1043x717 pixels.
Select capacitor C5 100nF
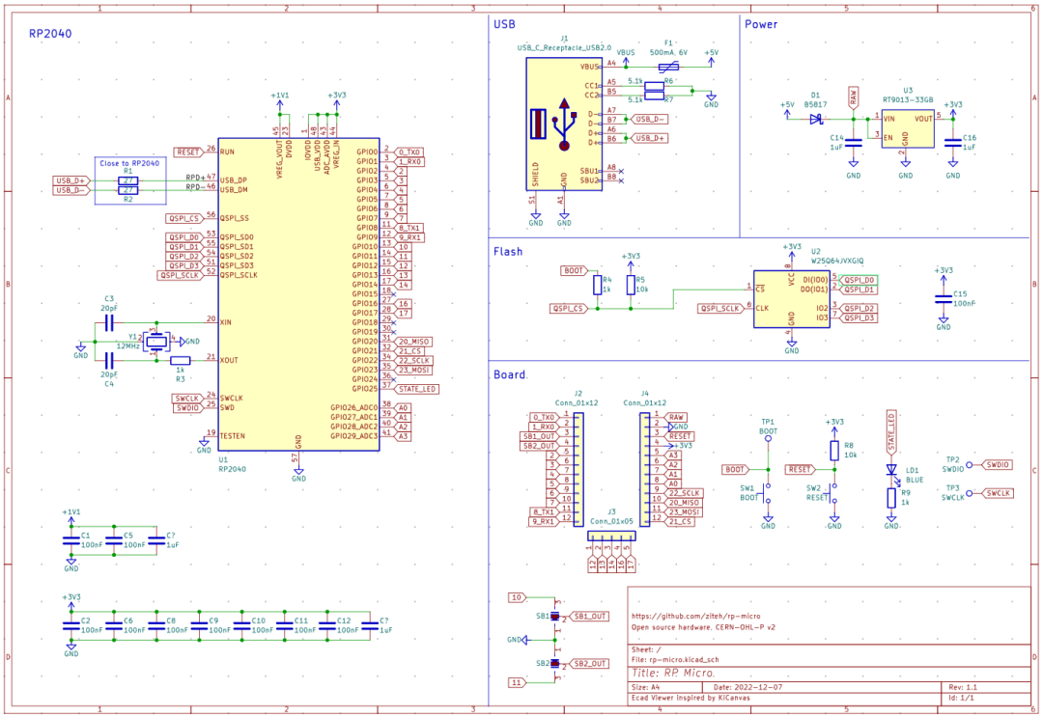point(114,541)
